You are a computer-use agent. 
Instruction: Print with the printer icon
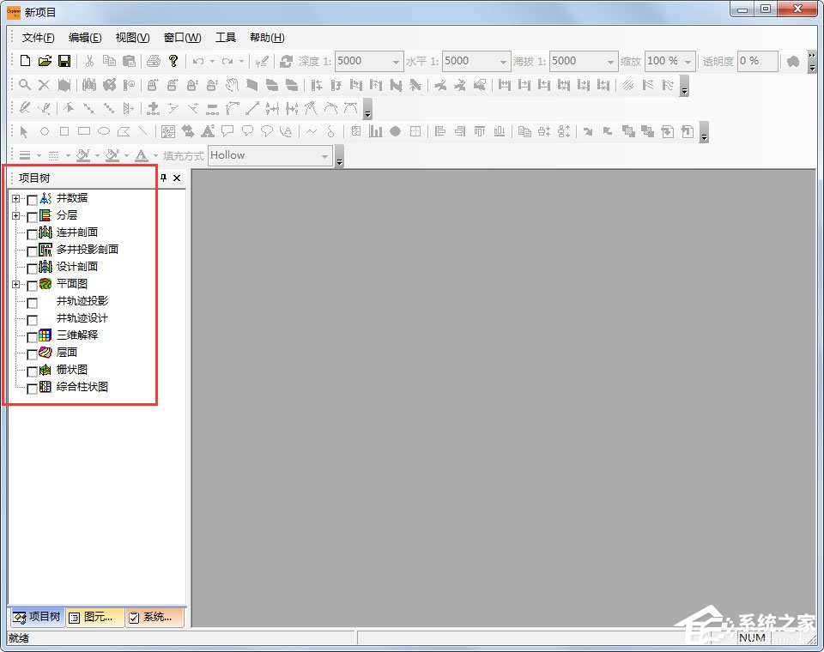(154, 61)
